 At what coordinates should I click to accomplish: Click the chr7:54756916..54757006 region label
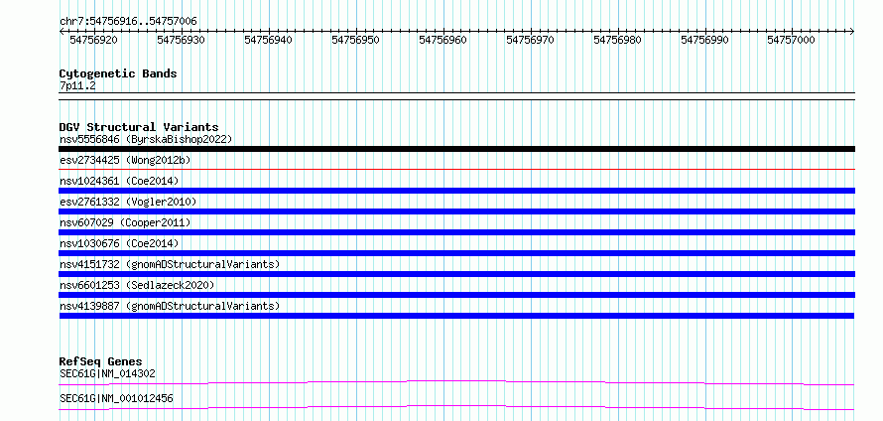(128, 21)
